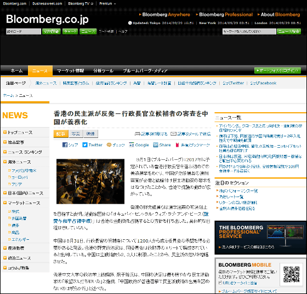Click the green チャート button
The width and height of the screenshot is (307, 294).
coord(70,31)
